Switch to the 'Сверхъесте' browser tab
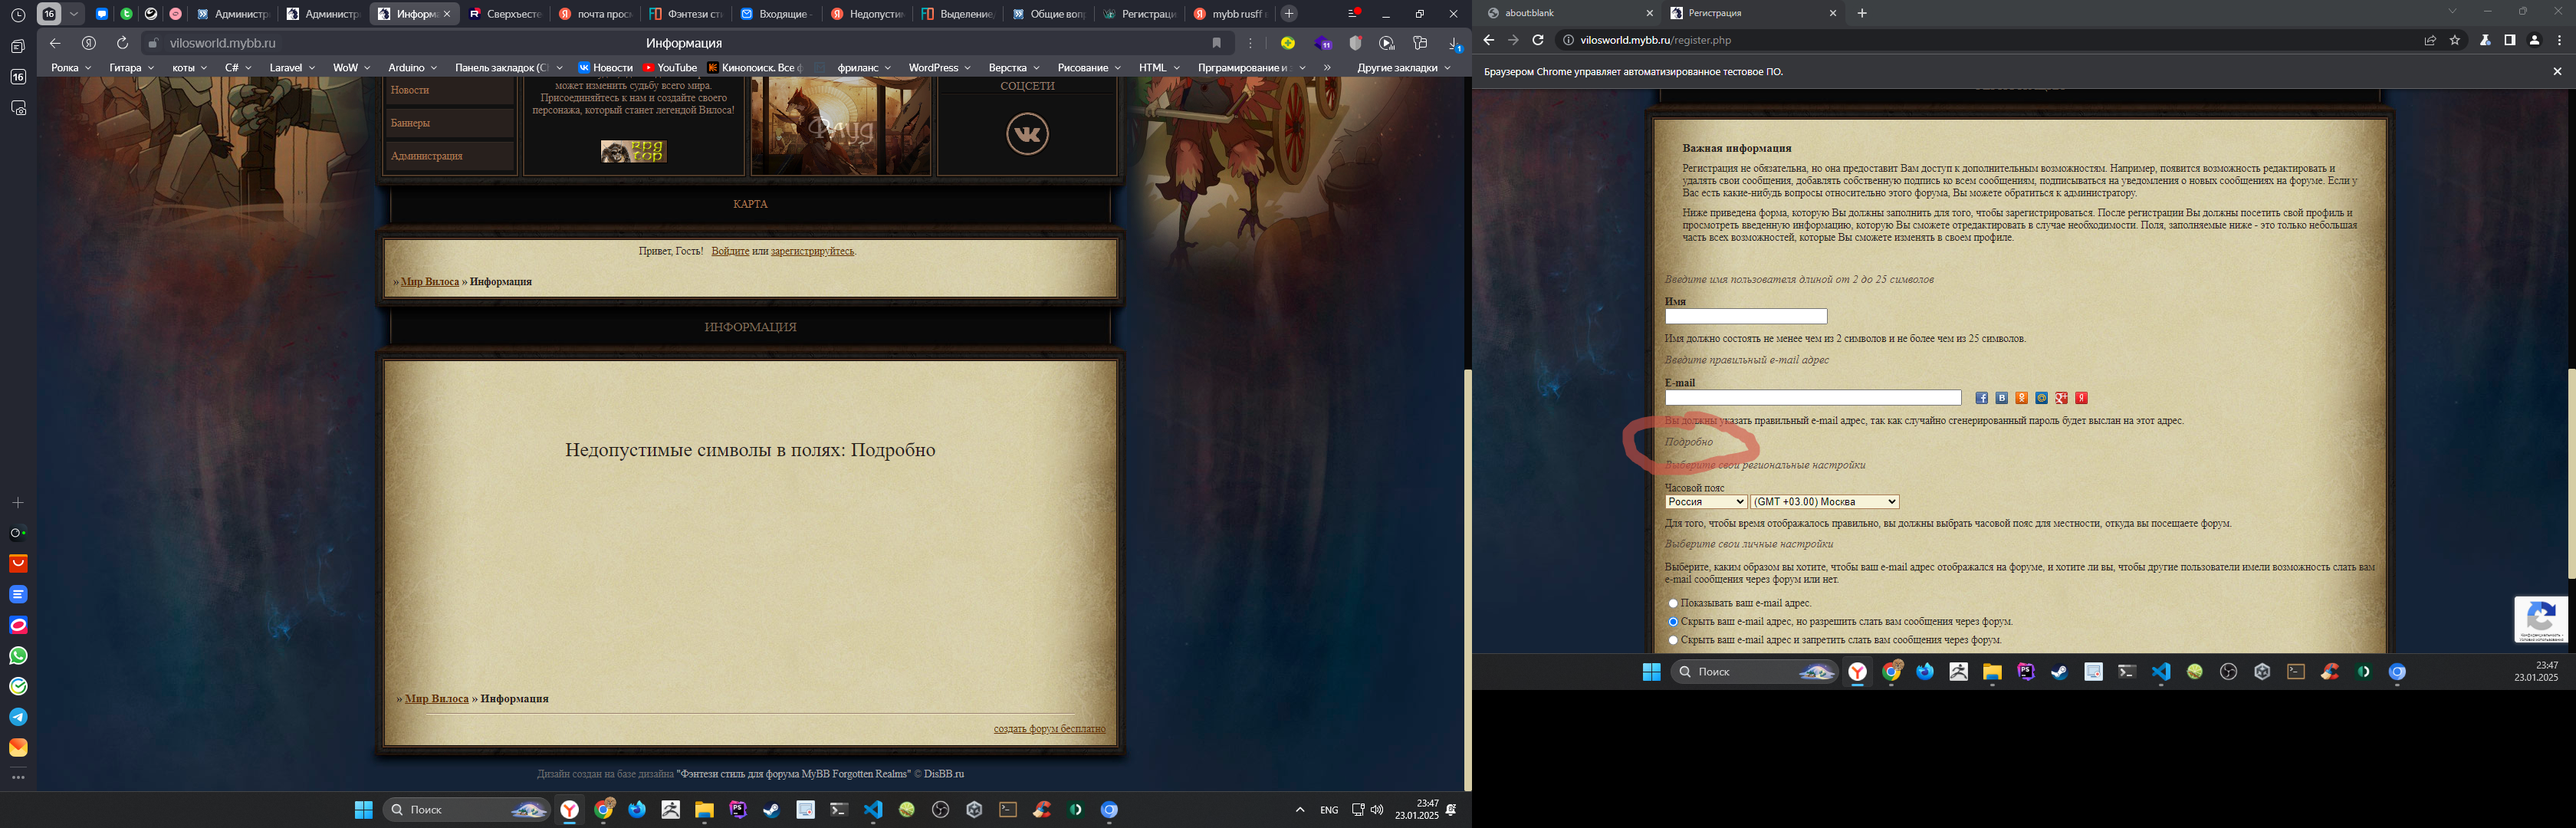This screenshot has width=2576, height=828. point(505,14)
